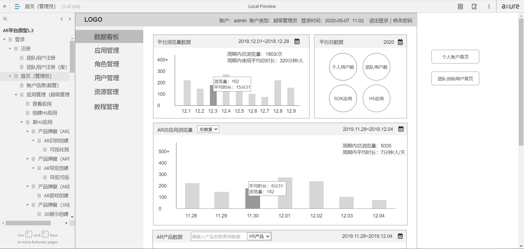Open the H5产品 dropdown

tap(259, 236)
